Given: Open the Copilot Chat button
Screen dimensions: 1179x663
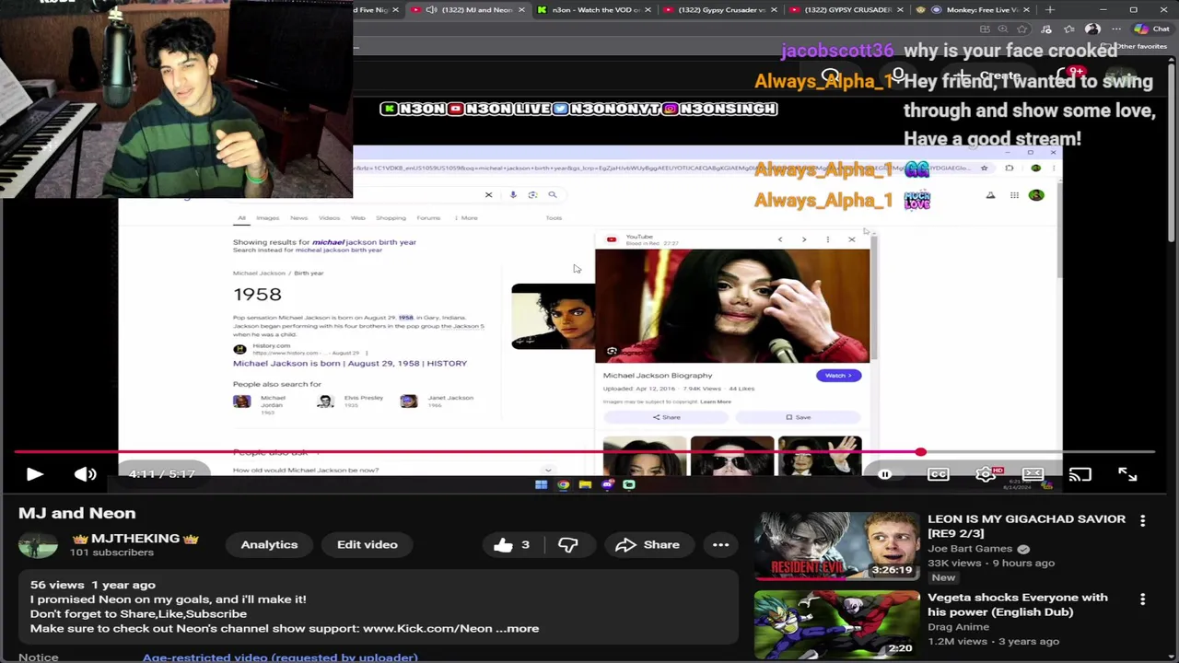Looking at the screenshot, I should tap(1151, 29).
